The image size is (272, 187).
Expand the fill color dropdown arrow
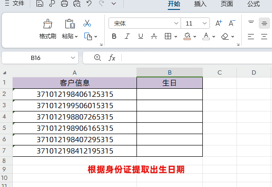195,37
